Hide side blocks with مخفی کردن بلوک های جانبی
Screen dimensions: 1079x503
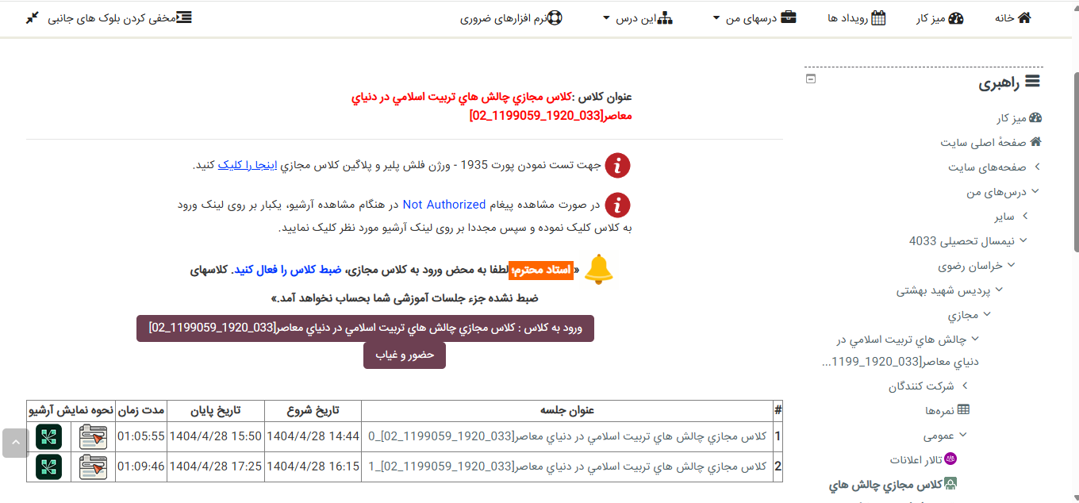point(108,17)
